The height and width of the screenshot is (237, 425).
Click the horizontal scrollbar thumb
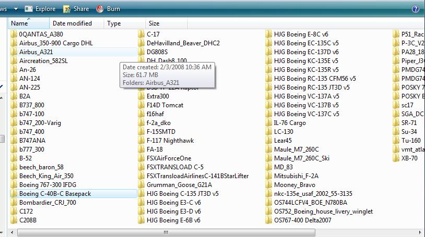[x=166, y=232]
